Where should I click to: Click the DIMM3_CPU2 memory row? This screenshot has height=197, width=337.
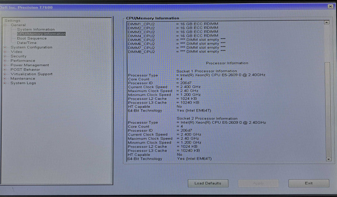(173, 32)
